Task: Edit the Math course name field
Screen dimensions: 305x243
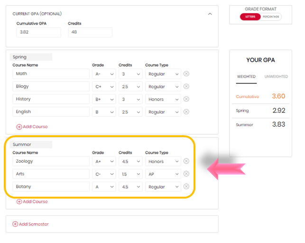Action: coord(51,74)
